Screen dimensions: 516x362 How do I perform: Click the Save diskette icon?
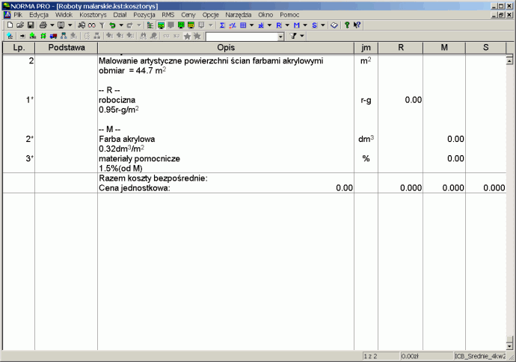31,25
